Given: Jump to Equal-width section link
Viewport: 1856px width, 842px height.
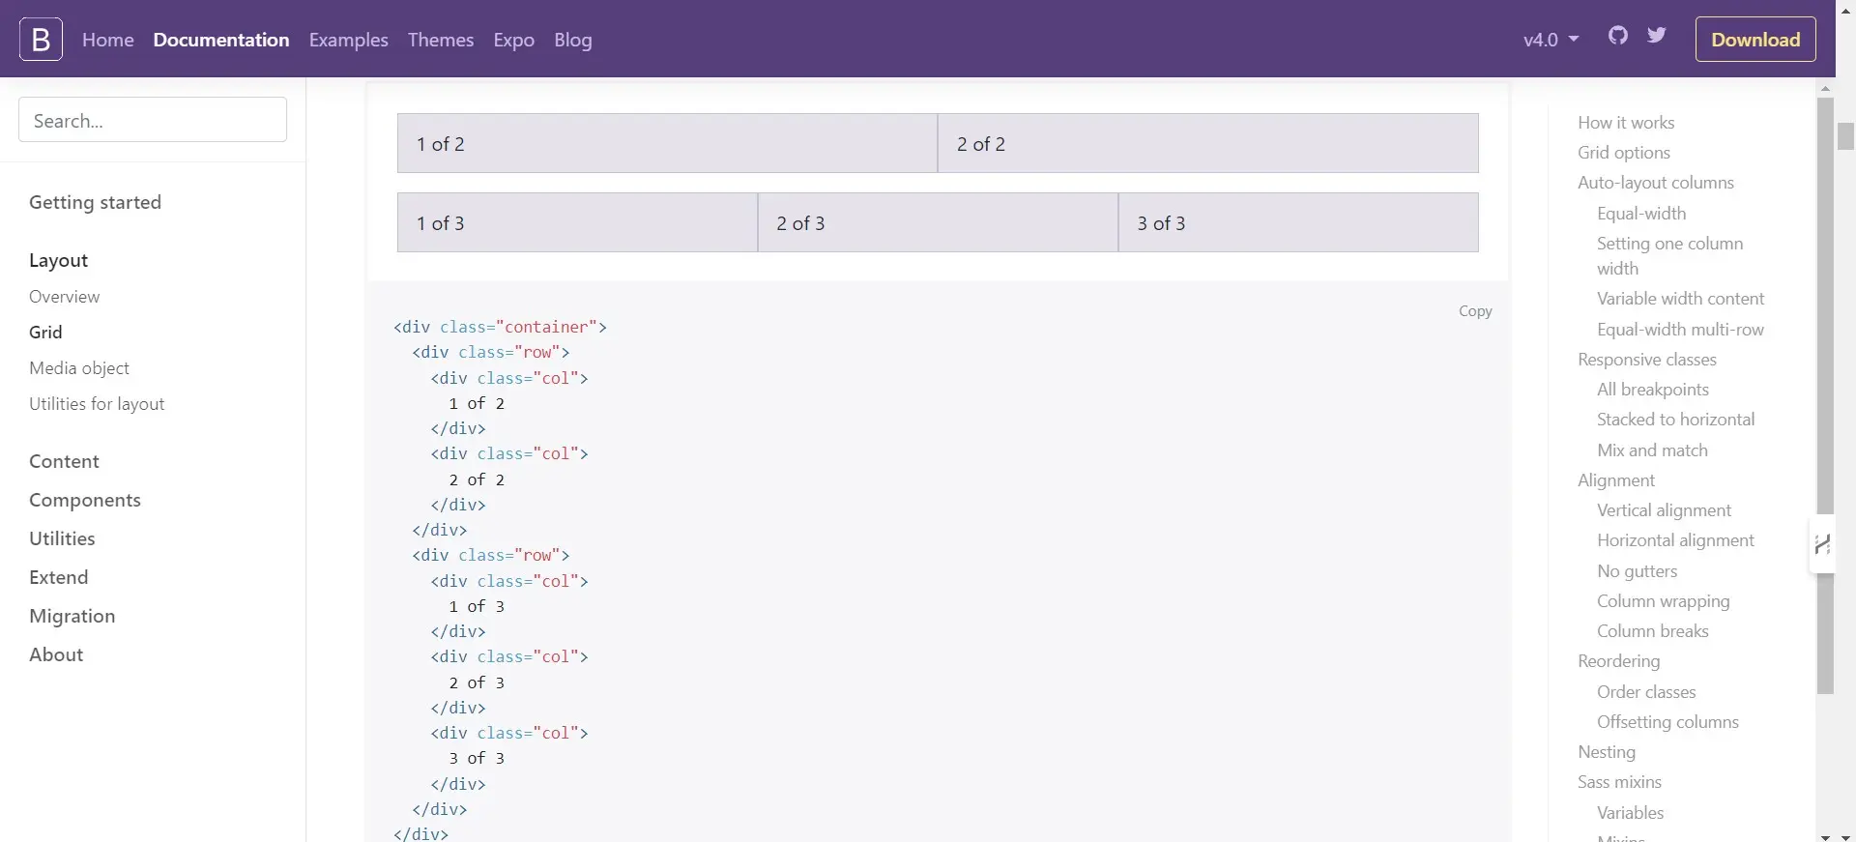Looking at the screenshot, I should [1640, 214].
